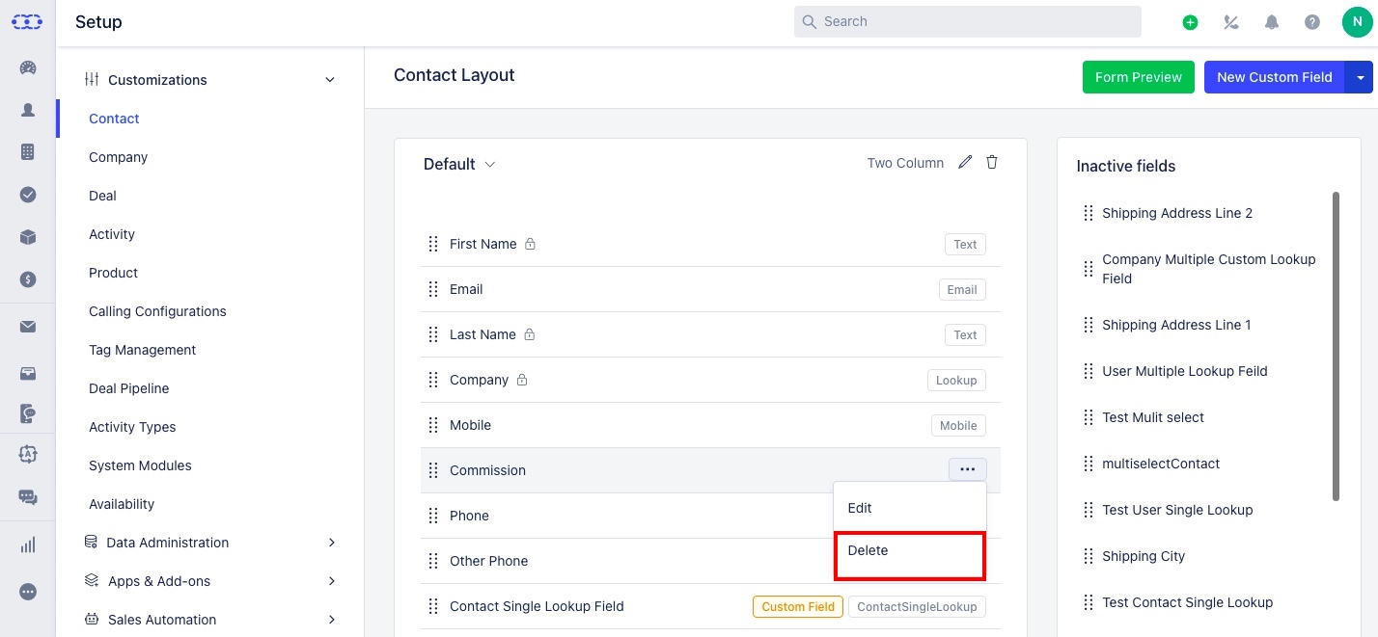Open Deal Pipeline in Setup sidebar

[128, 388]
